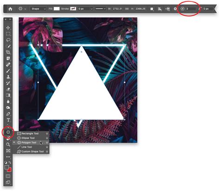Click the foreground color swatch
The height and width of the screenshot is (191, 220).
coord(6,167)
